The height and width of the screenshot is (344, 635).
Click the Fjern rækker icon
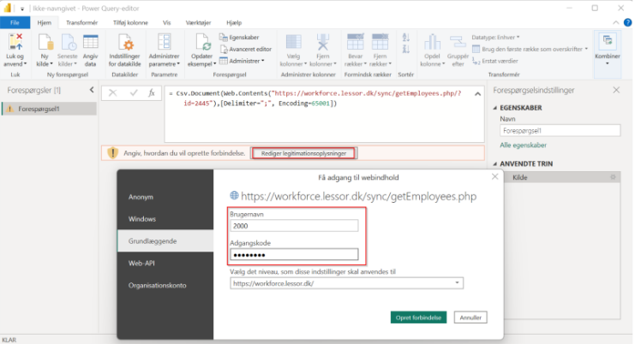(x=380, y=42)
